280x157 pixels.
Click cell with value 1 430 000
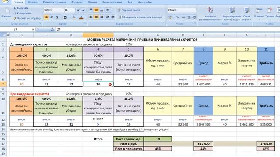[x=203, y=84]
